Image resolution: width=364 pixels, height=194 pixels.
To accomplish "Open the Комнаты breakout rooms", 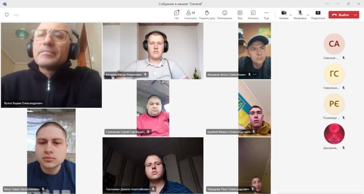I will [x=253, y=15].
